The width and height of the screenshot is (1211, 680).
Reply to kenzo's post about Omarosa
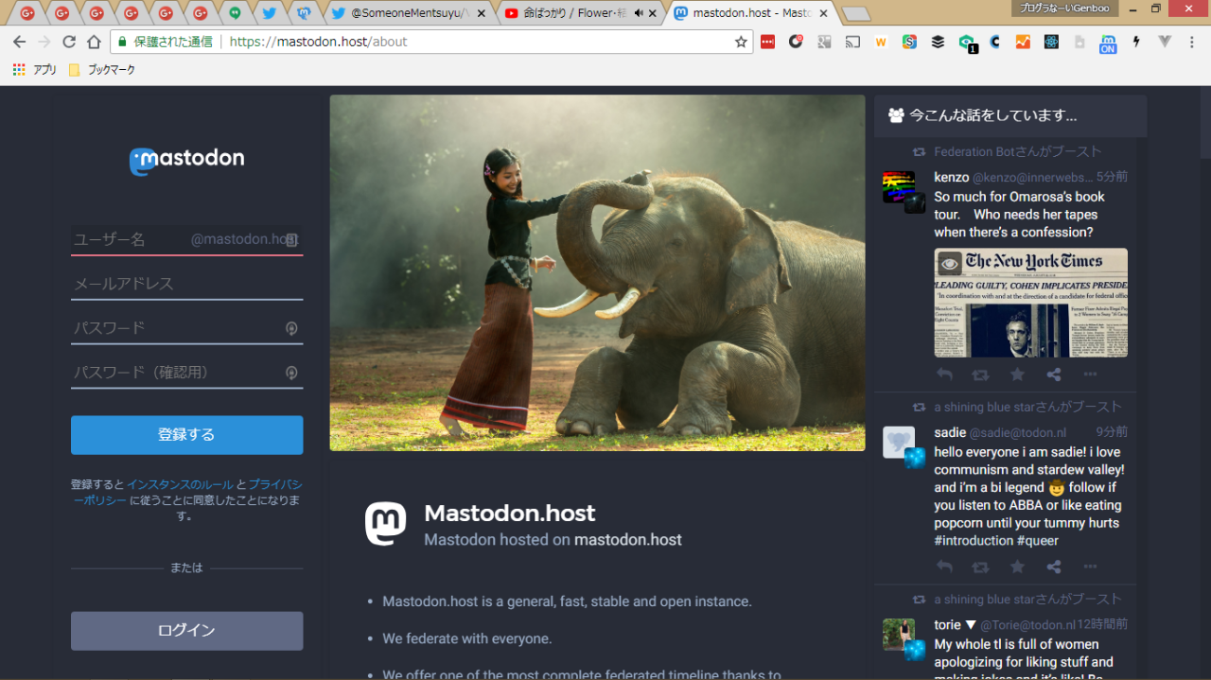point(944,375)
